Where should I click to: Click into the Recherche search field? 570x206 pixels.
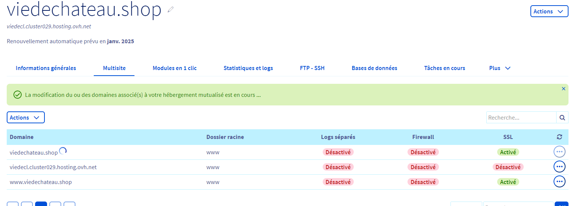(x=521, y=118)
